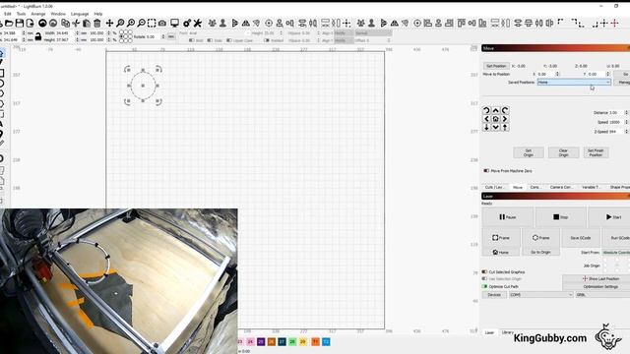
Task: Select the center anchor radio in nine-point grid
Action: tap(126, 36)
